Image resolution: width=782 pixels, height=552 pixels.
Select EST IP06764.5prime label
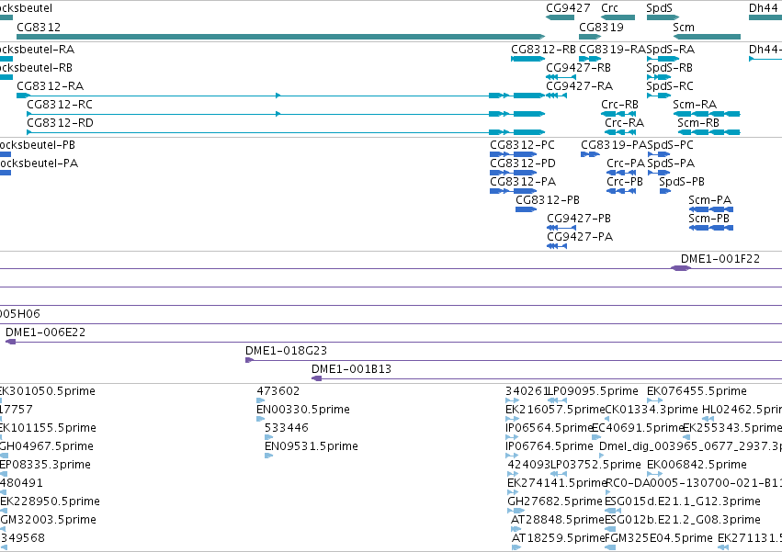click(550, 446)
